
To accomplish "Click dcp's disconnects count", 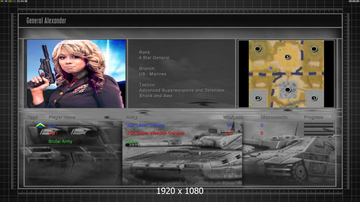I will click(262, 125).
